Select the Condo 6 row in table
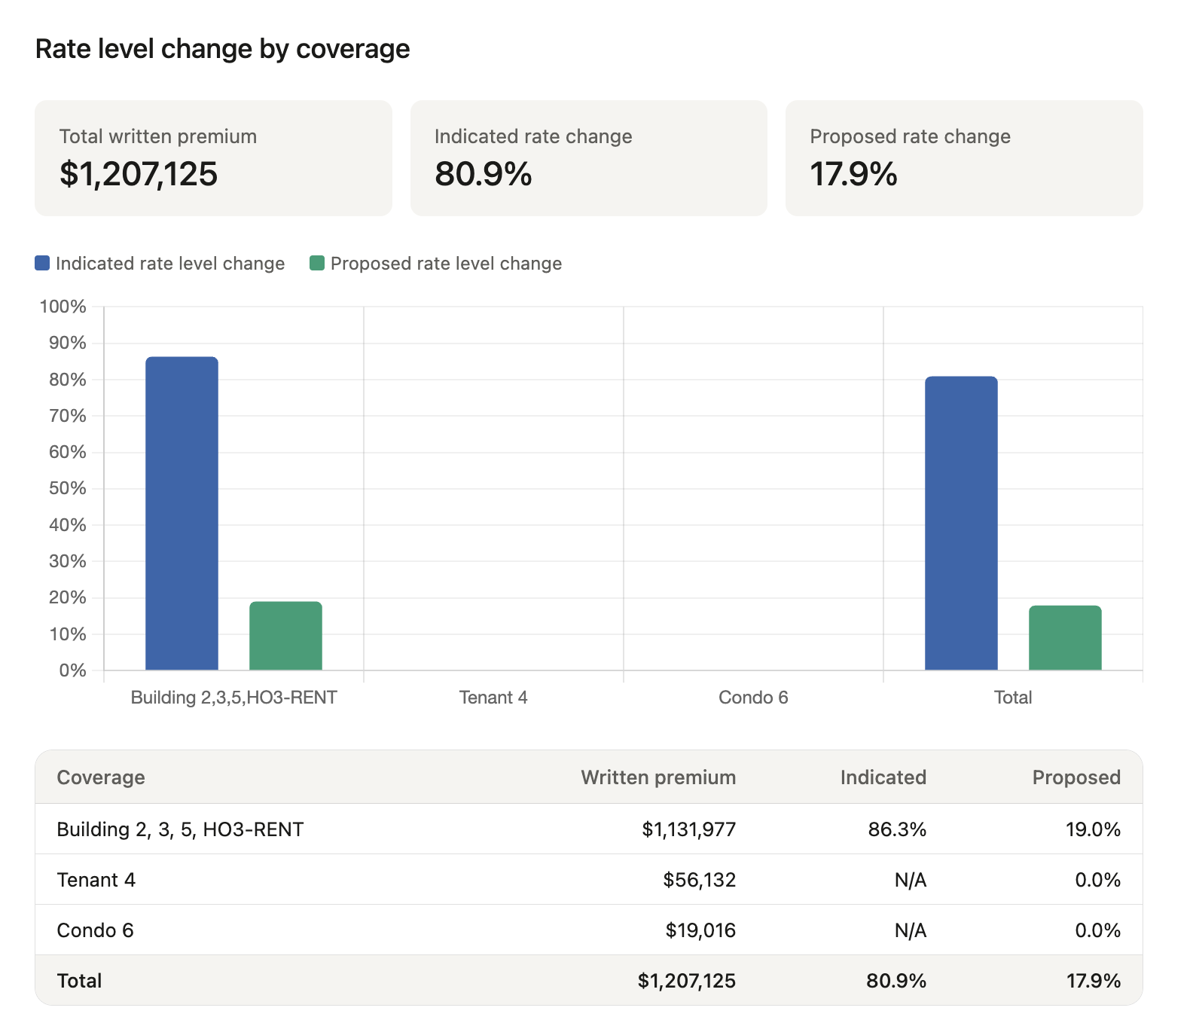Viewport: 1193px width, 1026px height. (x=588, y=930)
